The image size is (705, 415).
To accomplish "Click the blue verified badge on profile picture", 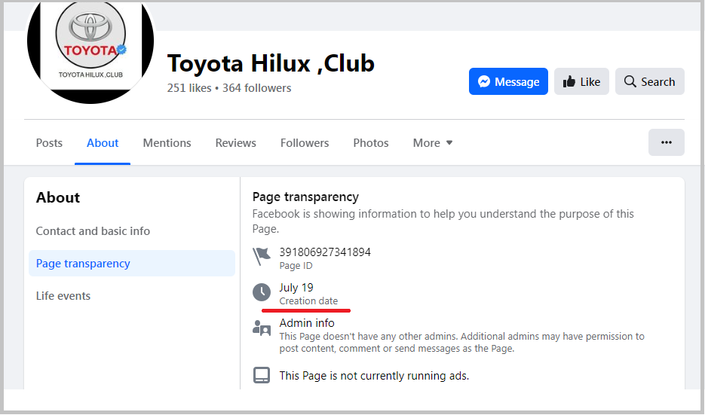I will 121,50.
